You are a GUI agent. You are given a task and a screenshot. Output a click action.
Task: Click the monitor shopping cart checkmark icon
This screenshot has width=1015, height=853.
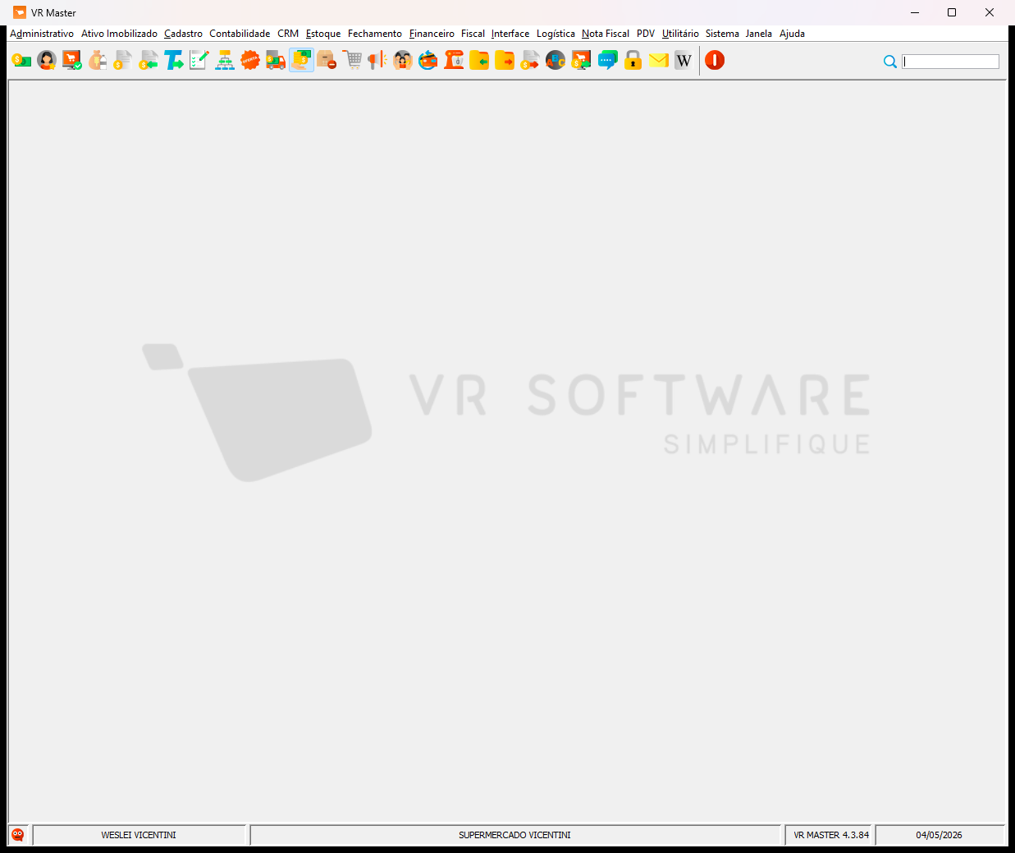pos(72,60)
